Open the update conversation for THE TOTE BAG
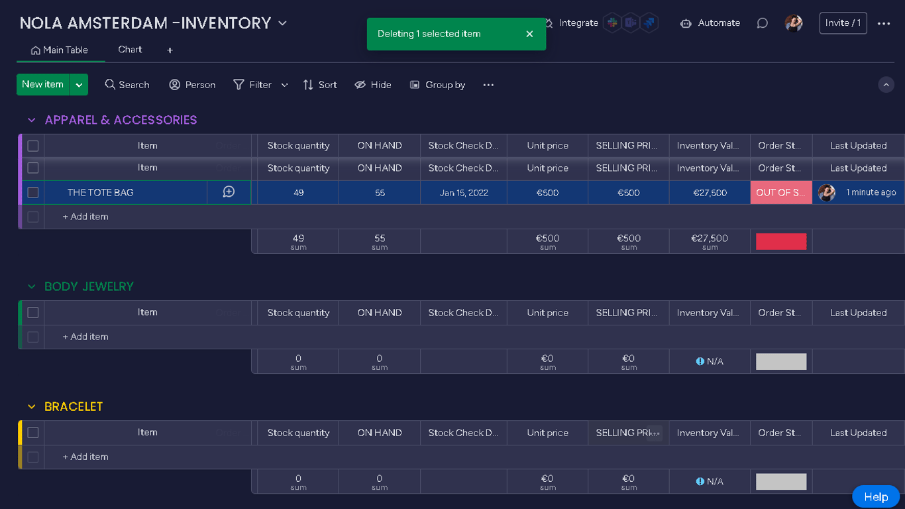Screen dimensions: 905x509 [229, 192]
